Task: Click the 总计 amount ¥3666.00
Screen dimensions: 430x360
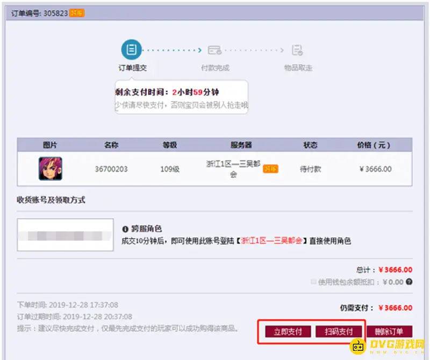Action: (x=395, y=270)
